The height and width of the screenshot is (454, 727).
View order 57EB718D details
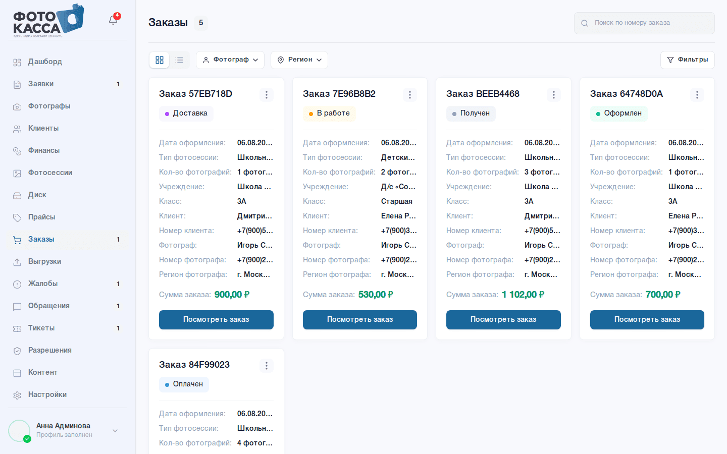216,320
